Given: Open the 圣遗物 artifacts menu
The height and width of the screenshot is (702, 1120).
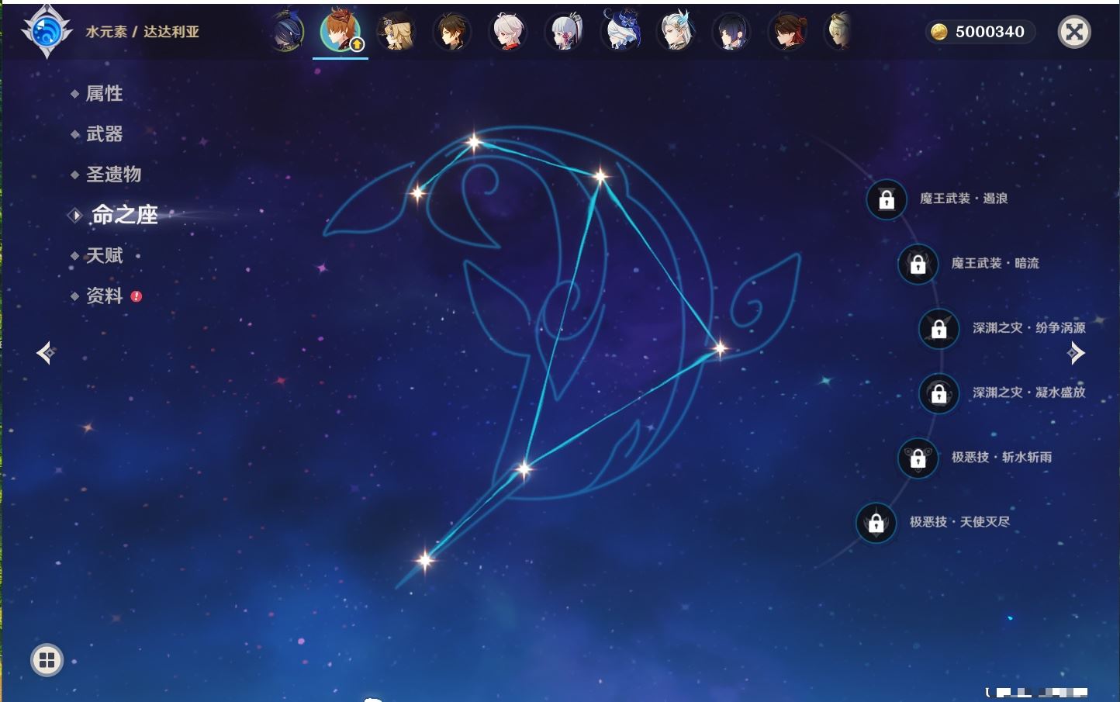Looking at the screenshot, I should click(x=113, y=175).
